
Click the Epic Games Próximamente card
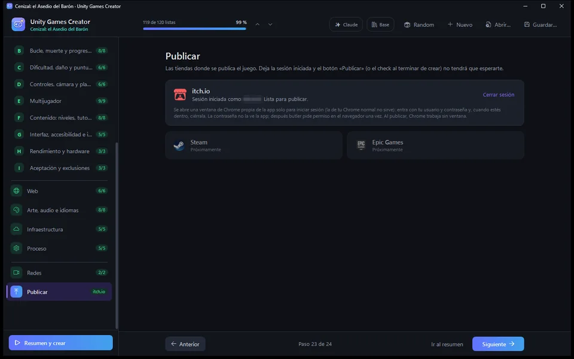[x=435, y=145]
